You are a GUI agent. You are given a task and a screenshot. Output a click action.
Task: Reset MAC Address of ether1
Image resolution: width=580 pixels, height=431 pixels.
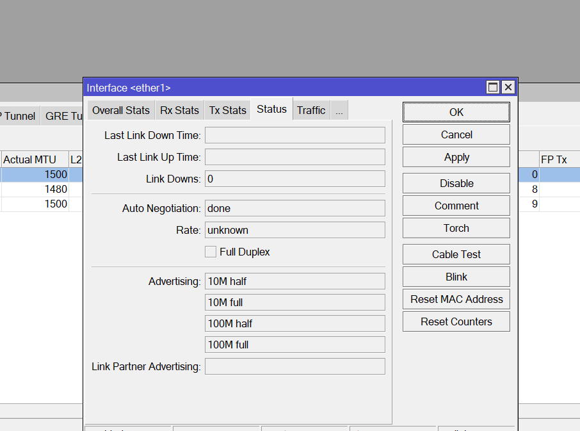pyautogui.click(x=456, y=299)
